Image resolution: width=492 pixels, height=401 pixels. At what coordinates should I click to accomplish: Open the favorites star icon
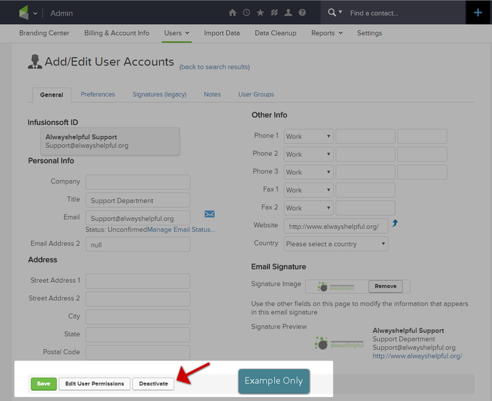pyautogui.click(x=261, y=12)
